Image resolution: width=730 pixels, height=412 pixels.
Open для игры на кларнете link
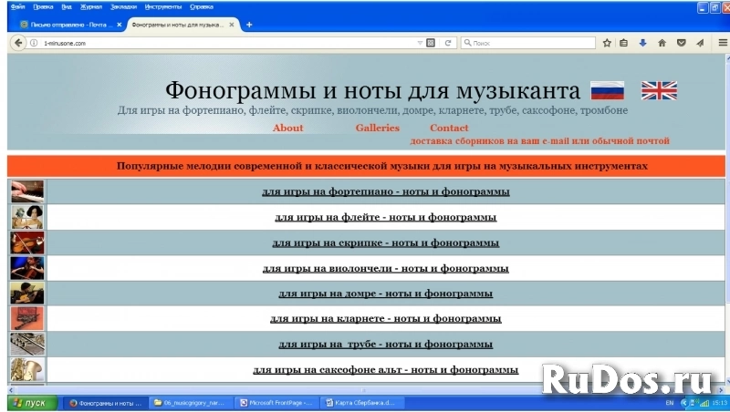(x=385, y=318)
